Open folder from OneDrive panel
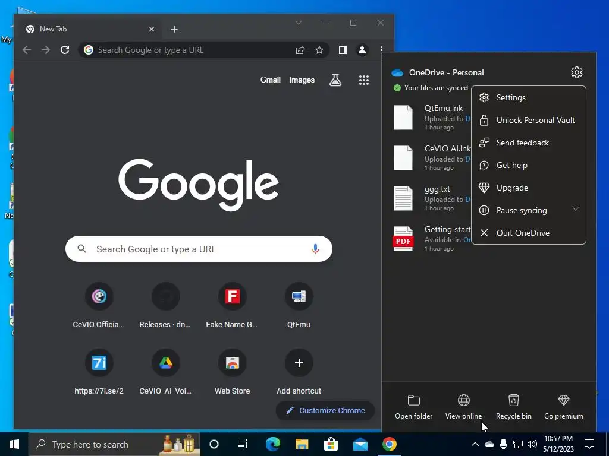 tap(414, 407)
